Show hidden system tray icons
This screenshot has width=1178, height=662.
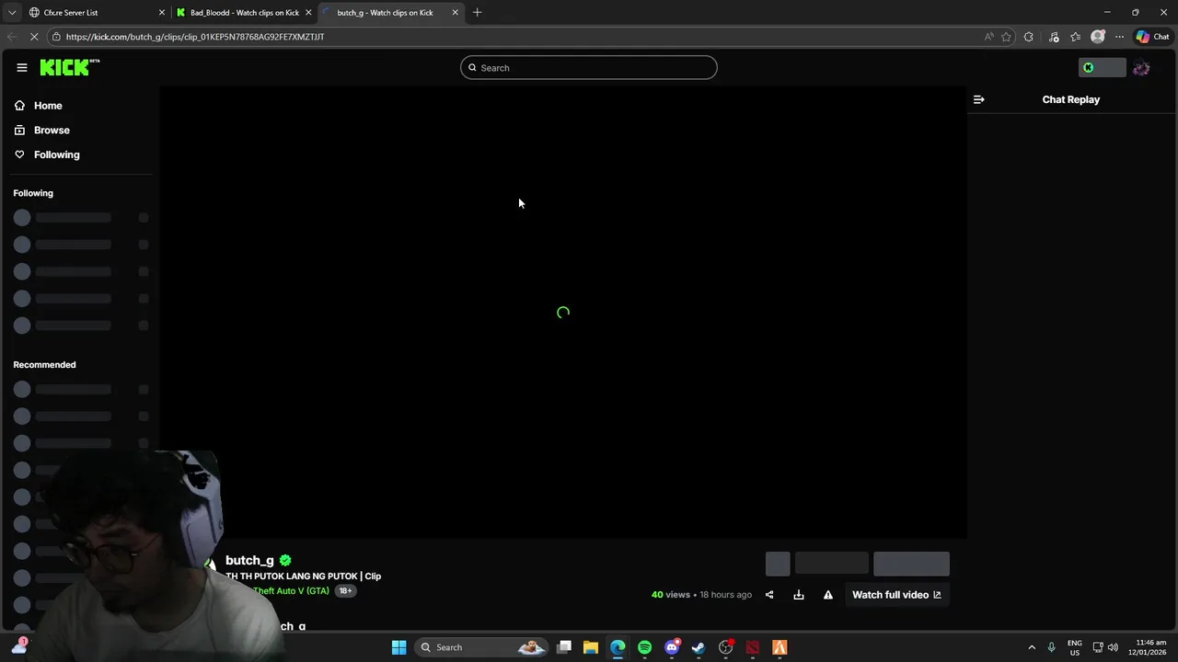[1032, 647]
